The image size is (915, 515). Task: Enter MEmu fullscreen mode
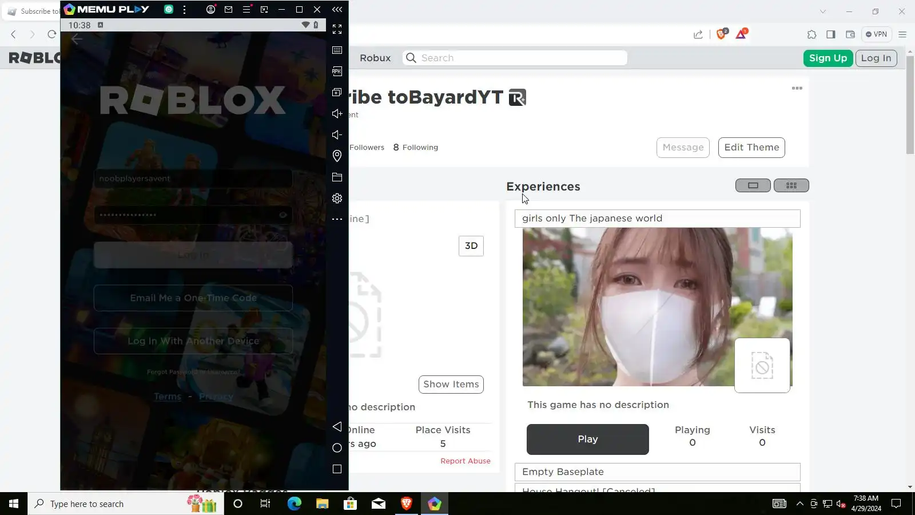[337, 29]
